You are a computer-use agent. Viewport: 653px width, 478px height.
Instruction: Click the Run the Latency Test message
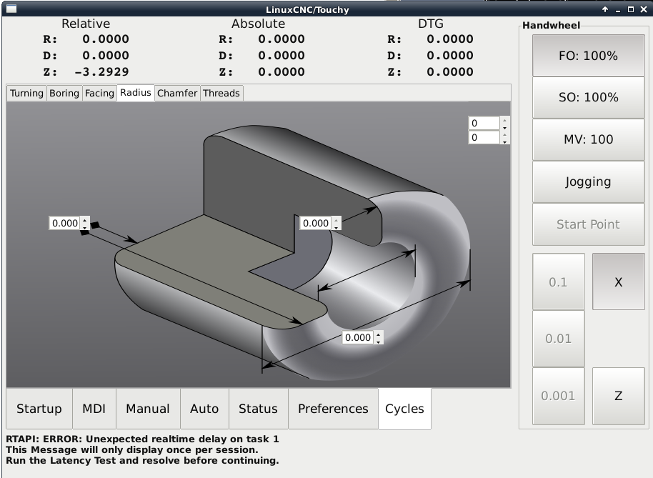click(142, 461)
